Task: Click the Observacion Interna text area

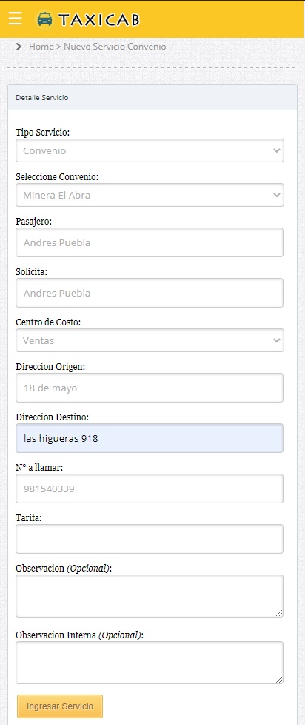Action: 150,663
